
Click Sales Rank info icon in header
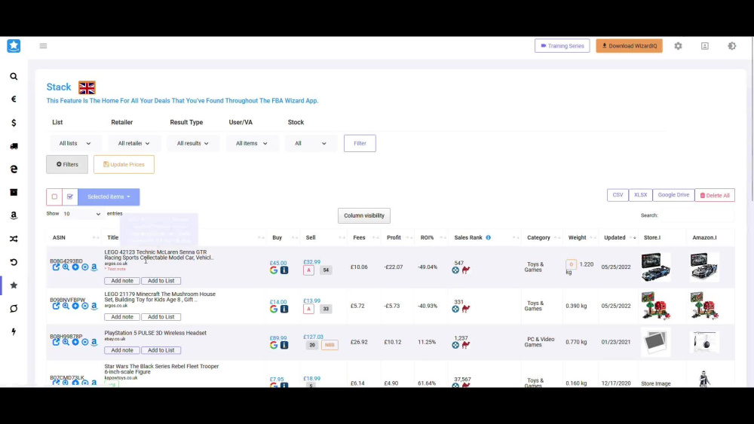point(488,238)
